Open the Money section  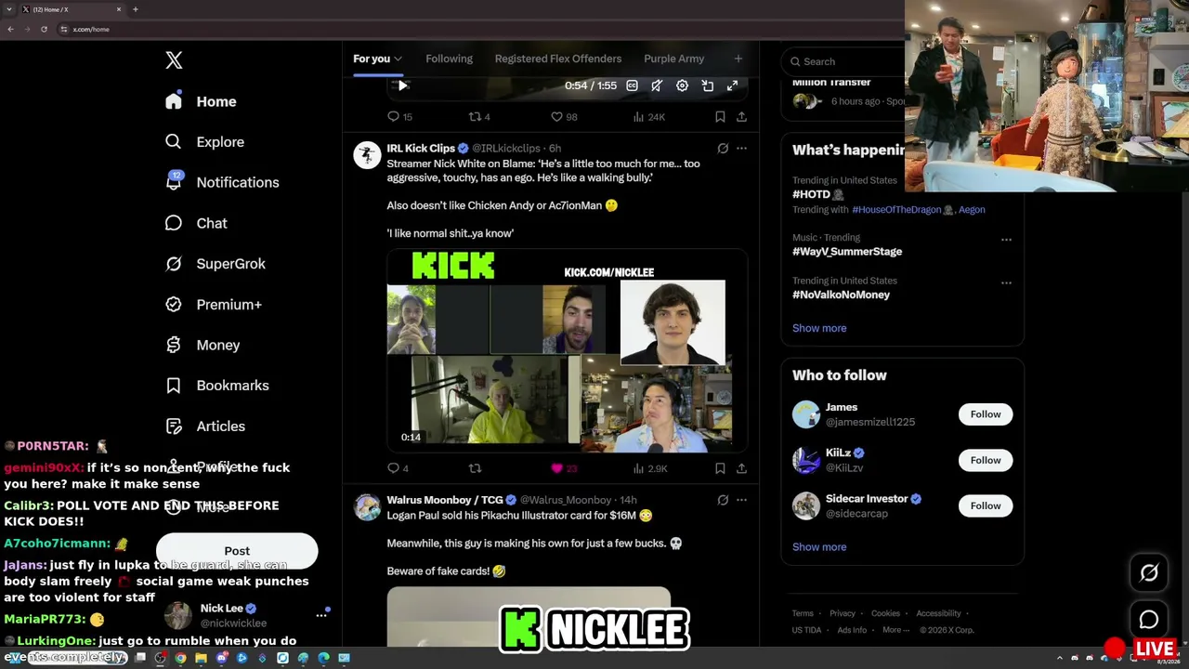click(x=203, y=345)
